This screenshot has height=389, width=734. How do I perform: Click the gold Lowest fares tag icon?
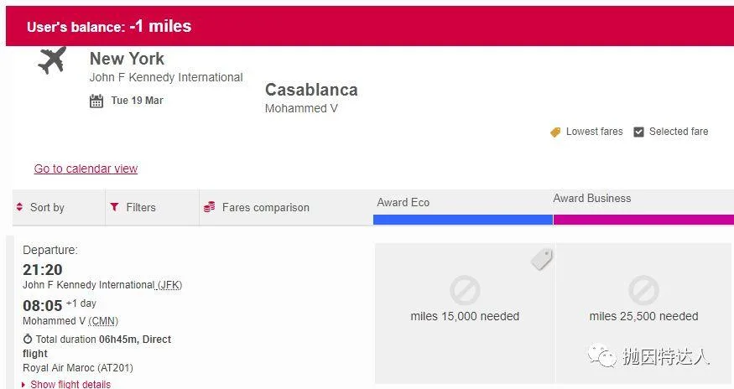(x=555, y=132)
